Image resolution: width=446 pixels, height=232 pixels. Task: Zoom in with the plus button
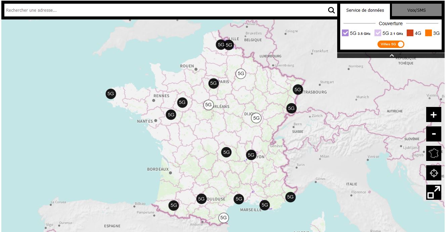[x=434, y=115]
